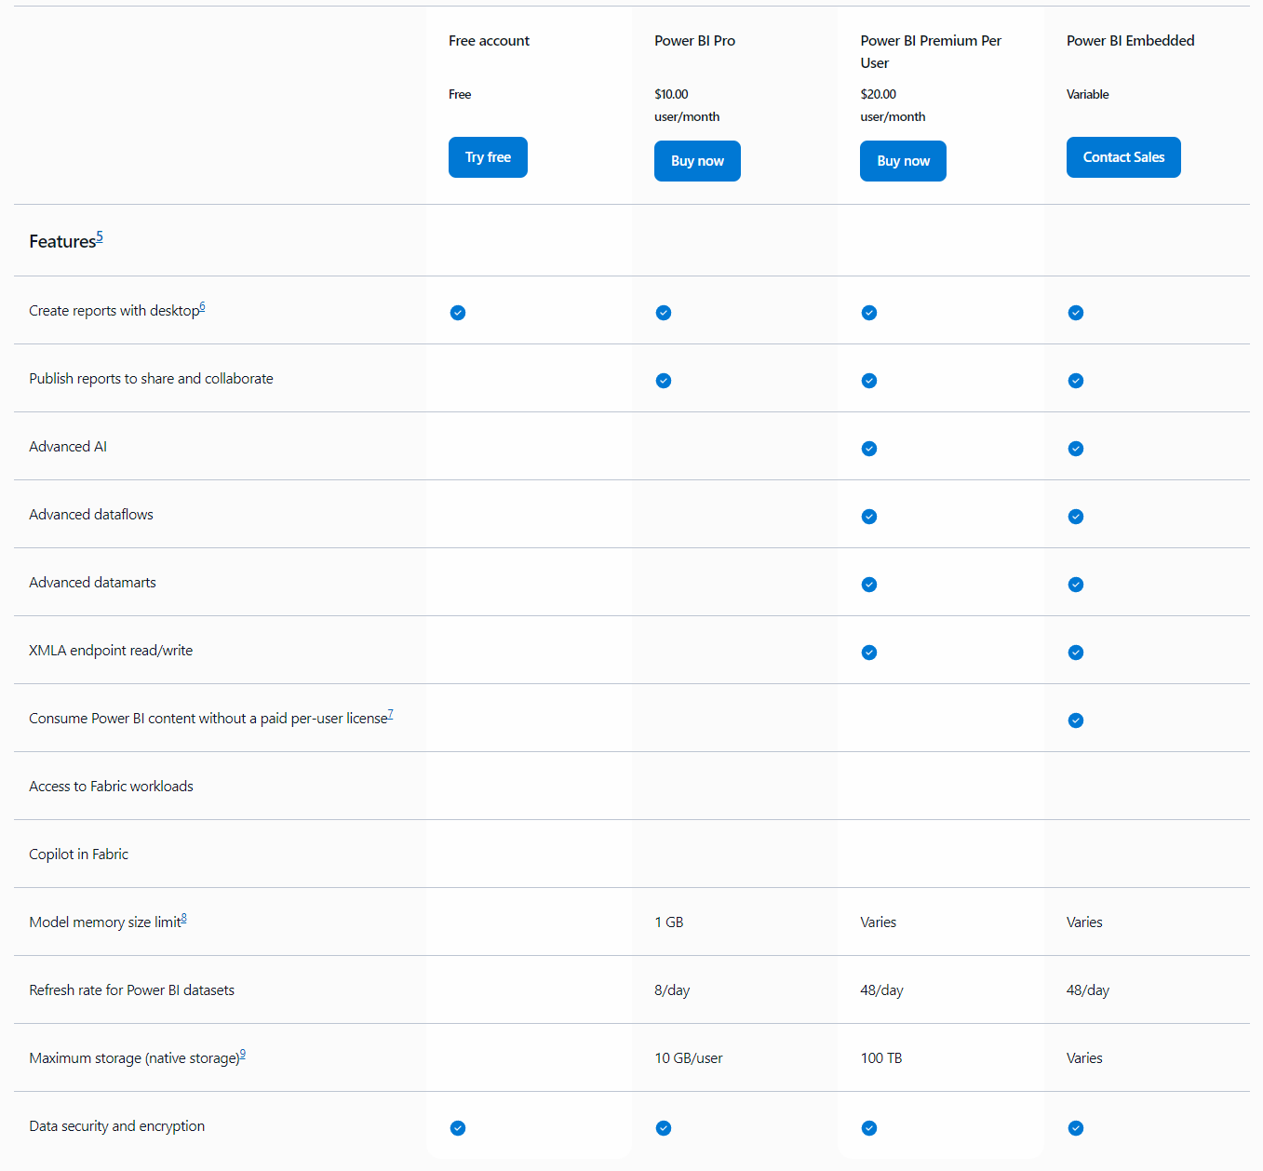The width and height of the screenshot is (1263, 1171).
Task: Click Embedded 48/day refresh rate value
Action: click(x=1088, y=990)
